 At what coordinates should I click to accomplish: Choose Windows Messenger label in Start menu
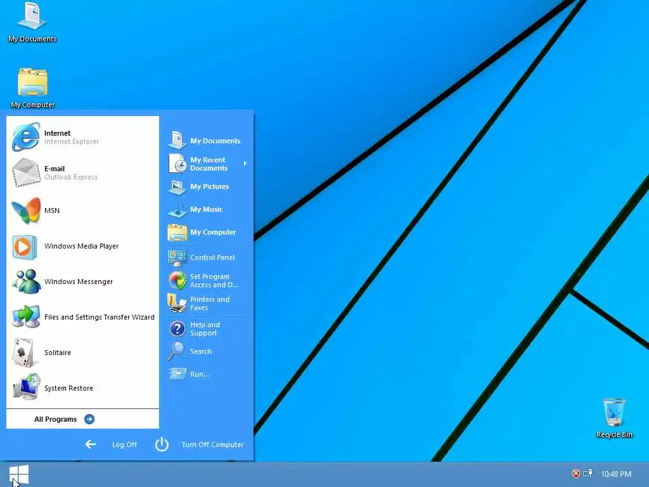coord(79,282)
